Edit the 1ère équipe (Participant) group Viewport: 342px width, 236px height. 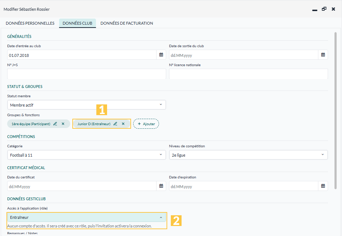click(55, 124)
